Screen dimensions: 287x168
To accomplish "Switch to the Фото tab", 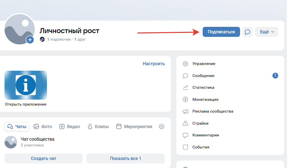I will pos(43,127).
